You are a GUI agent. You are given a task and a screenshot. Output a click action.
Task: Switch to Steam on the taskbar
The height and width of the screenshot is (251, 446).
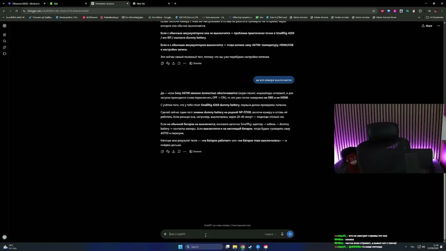point(250,247)
